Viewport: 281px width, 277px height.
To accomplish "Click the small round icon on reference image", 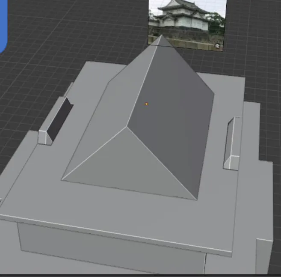I will click(217, 45).
